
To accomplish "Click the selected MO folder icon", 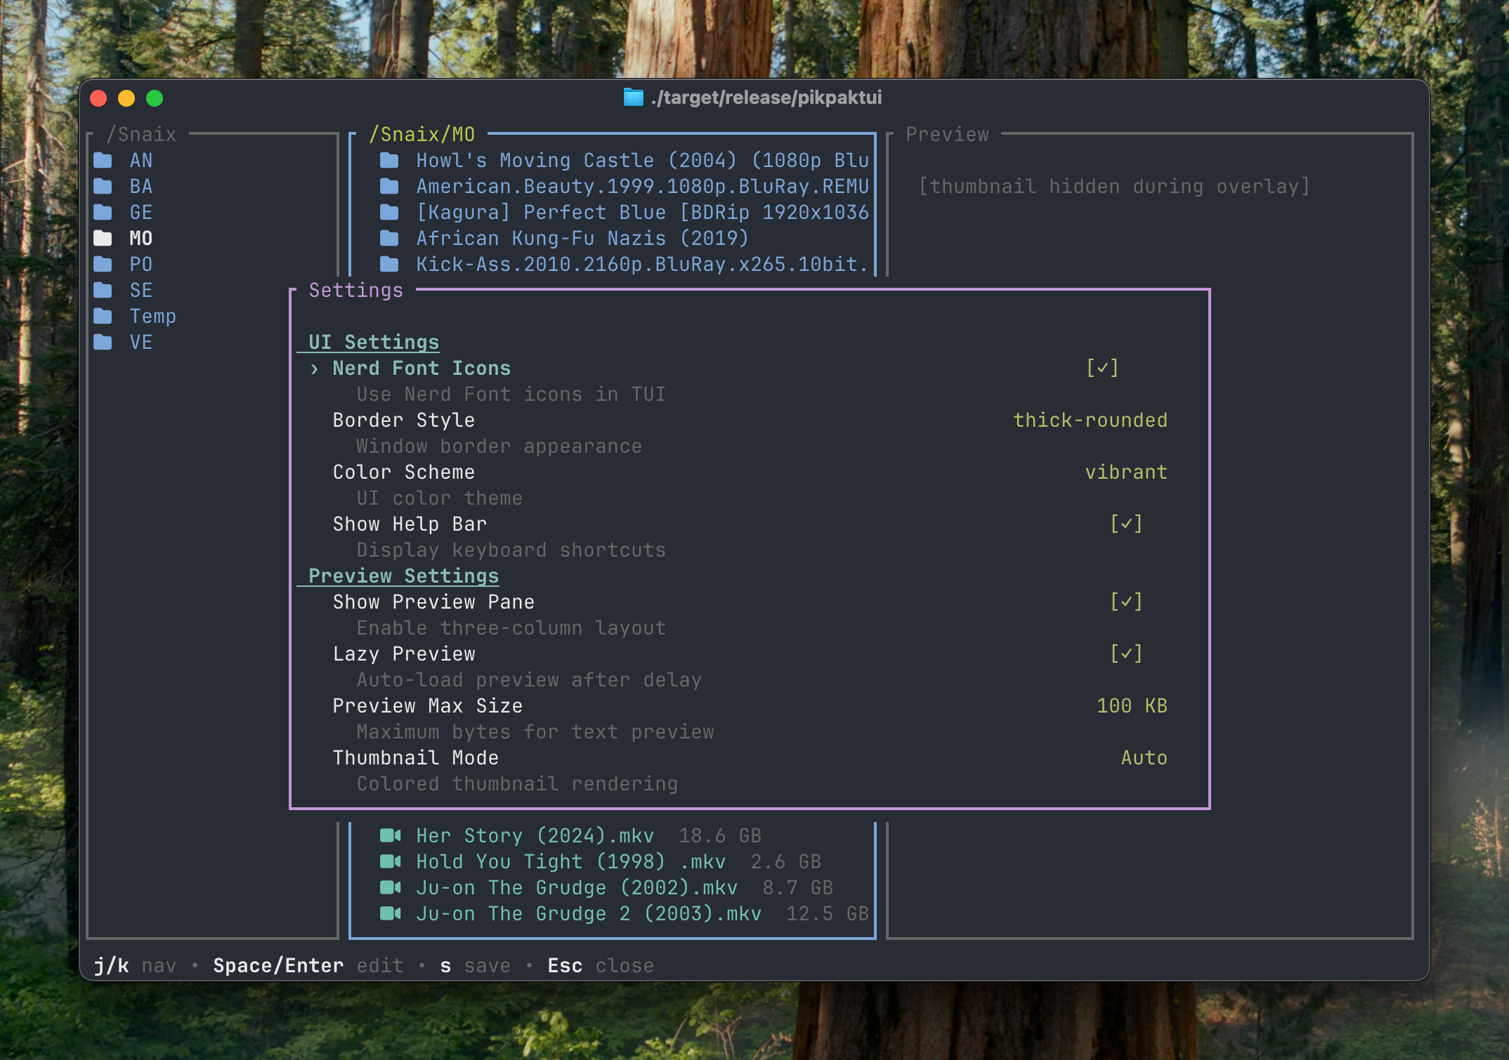I will pos(103,239).
